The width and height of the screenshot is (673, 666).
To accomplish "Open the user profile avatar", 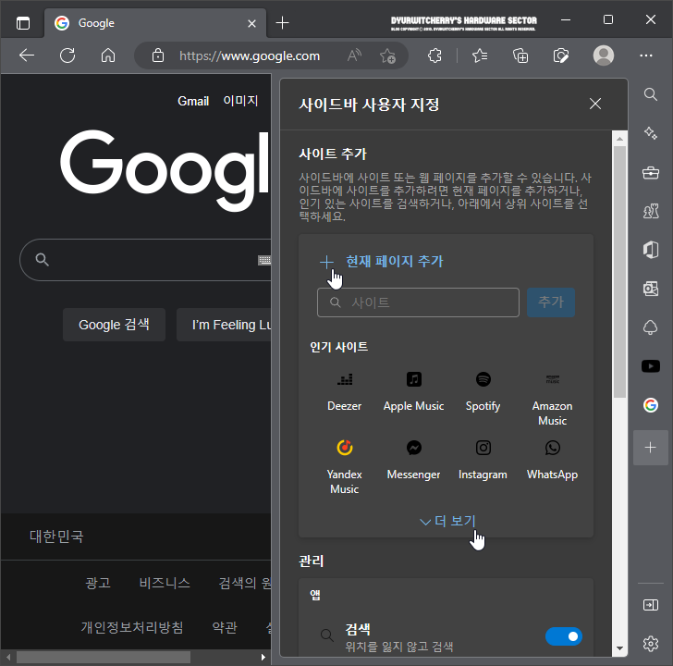I will (x=604, y=55).
